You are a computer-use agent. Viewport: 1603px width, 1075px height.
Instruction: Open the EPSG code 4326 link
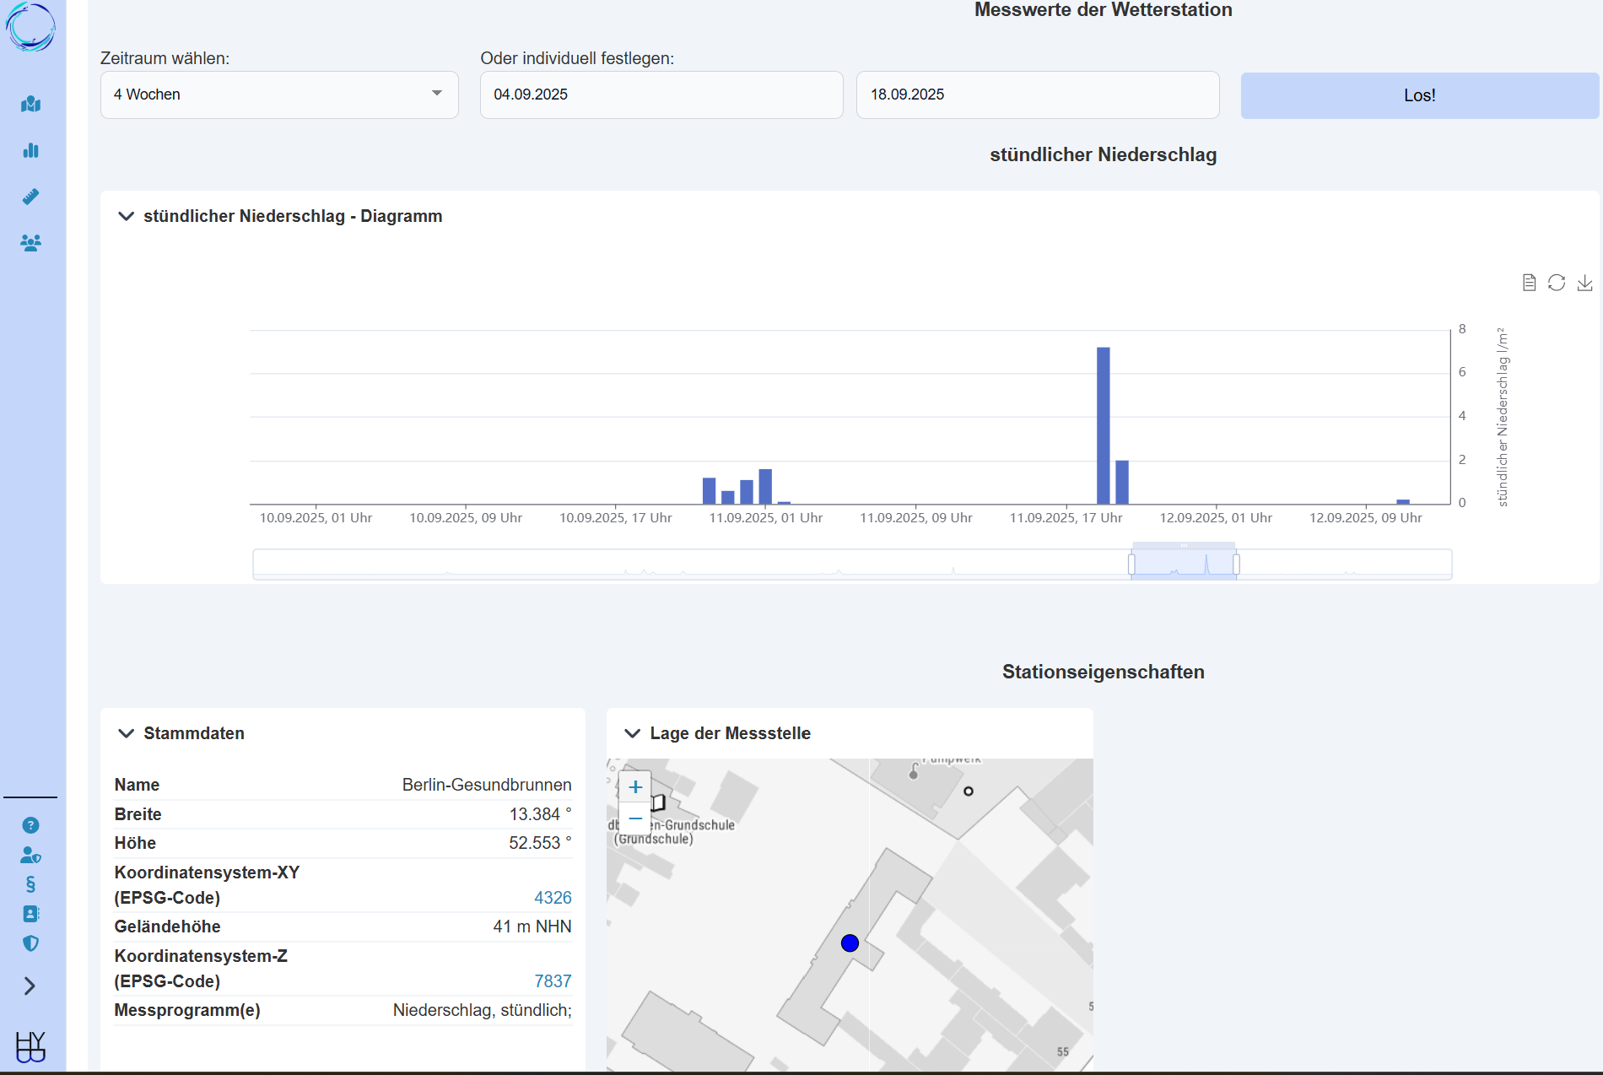point(553,898)
